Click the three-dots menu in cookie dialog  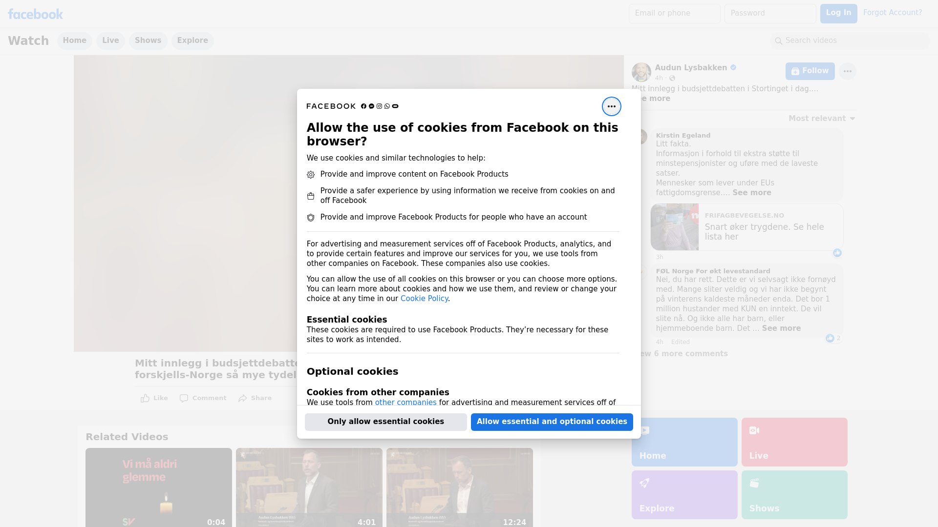(611, 106)
